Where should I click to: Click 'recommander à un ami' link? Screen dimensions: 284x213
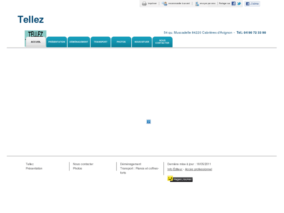[179, 4]
